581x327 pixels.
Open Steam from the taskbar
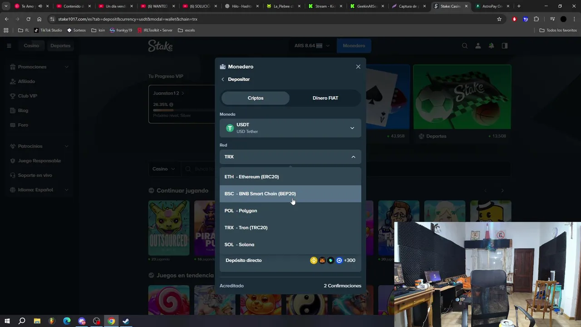click(126, 321)
